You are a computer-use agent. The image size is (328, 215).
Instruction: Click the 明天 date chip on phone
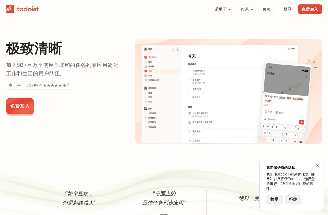point(269,112)
